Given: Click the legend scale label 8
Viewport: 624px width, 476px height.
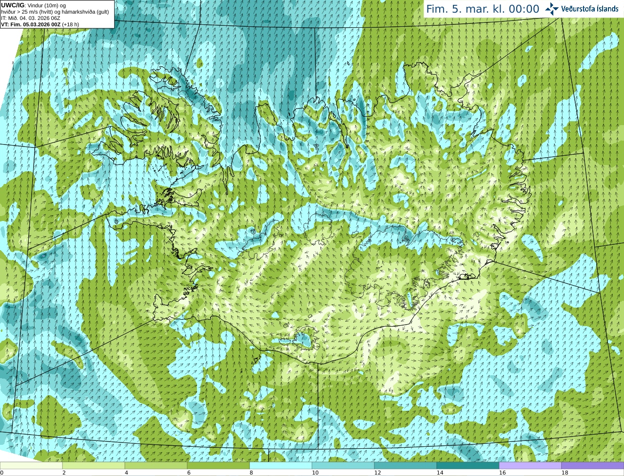Looking at the screenshot, I should tap(251, 473).
